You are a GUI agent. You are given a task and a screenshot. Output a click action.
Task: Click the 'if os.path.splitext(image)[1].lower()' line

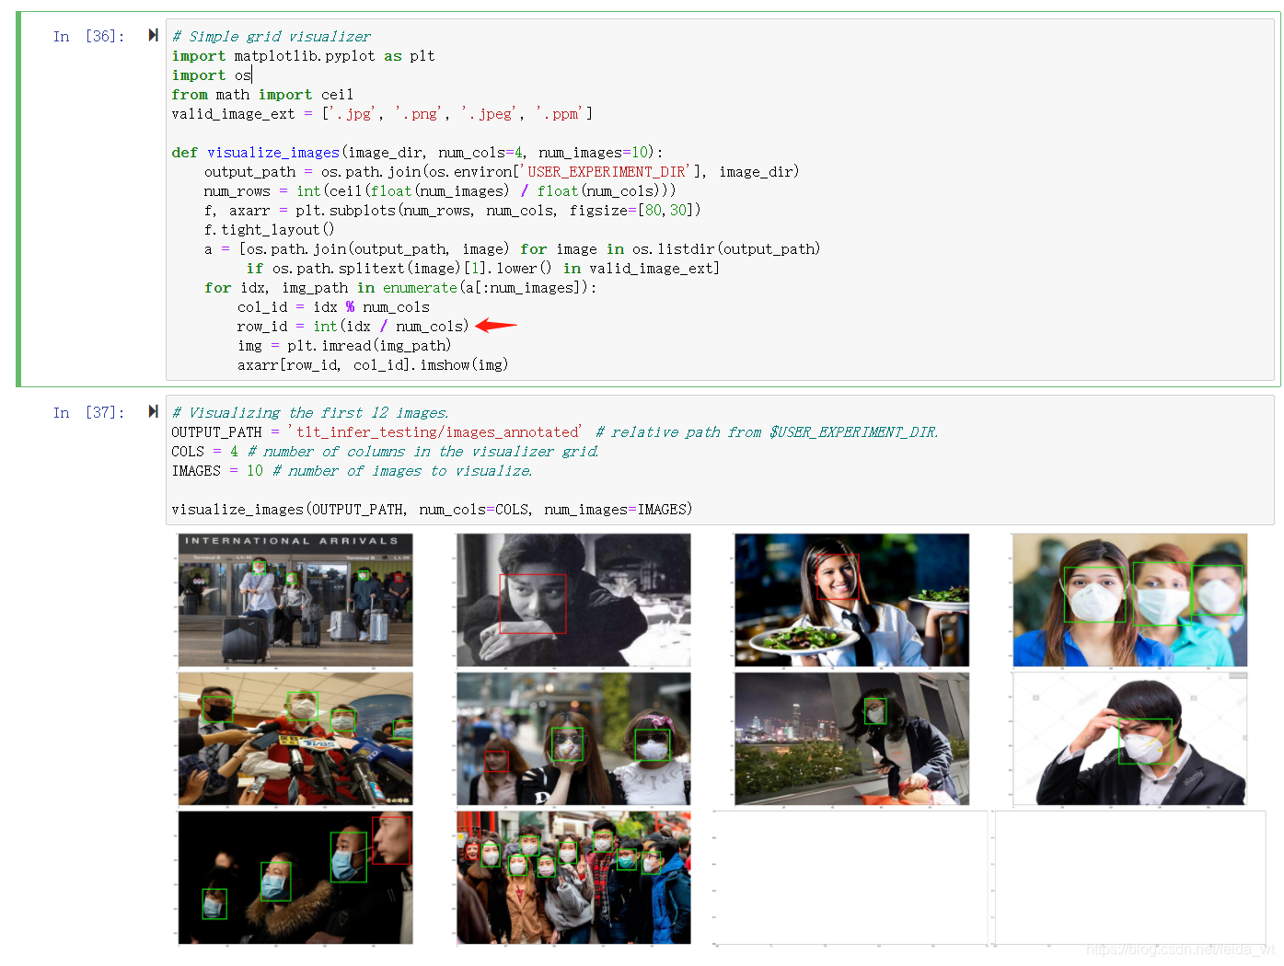point(483,269)
